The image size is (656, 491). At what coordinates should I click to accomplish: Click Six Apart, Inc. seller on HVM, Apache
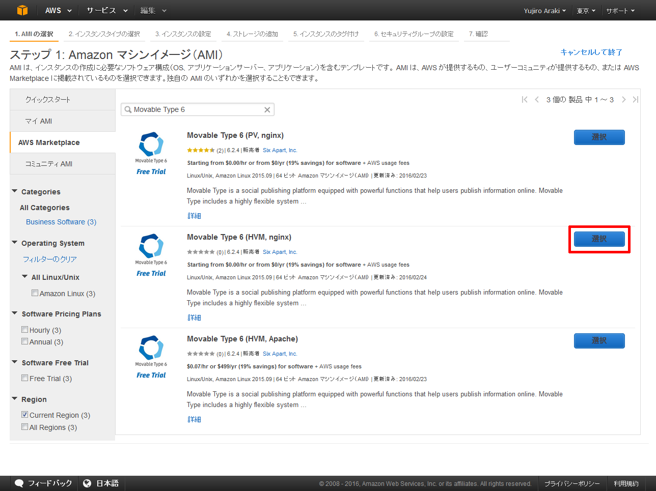click(280, 354)
